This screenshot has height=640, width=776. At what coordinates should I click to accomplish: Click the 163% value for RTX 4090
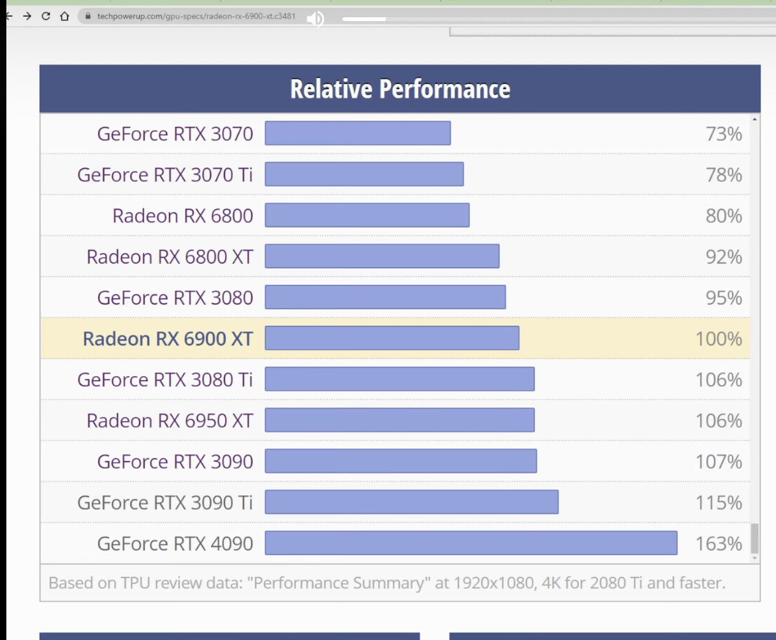point(719,544)
